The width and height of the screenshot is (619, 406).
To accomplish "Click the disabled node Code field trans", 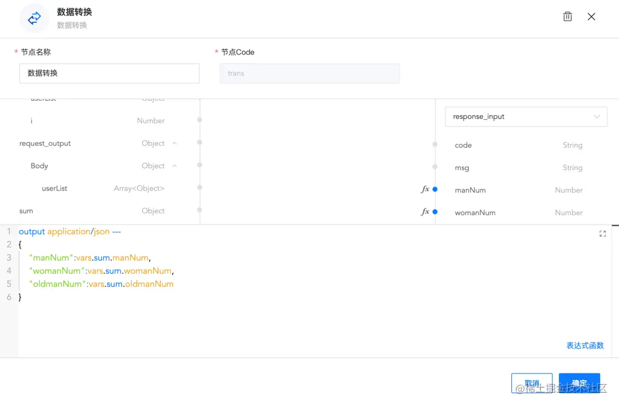I will [x=309, y=73].
